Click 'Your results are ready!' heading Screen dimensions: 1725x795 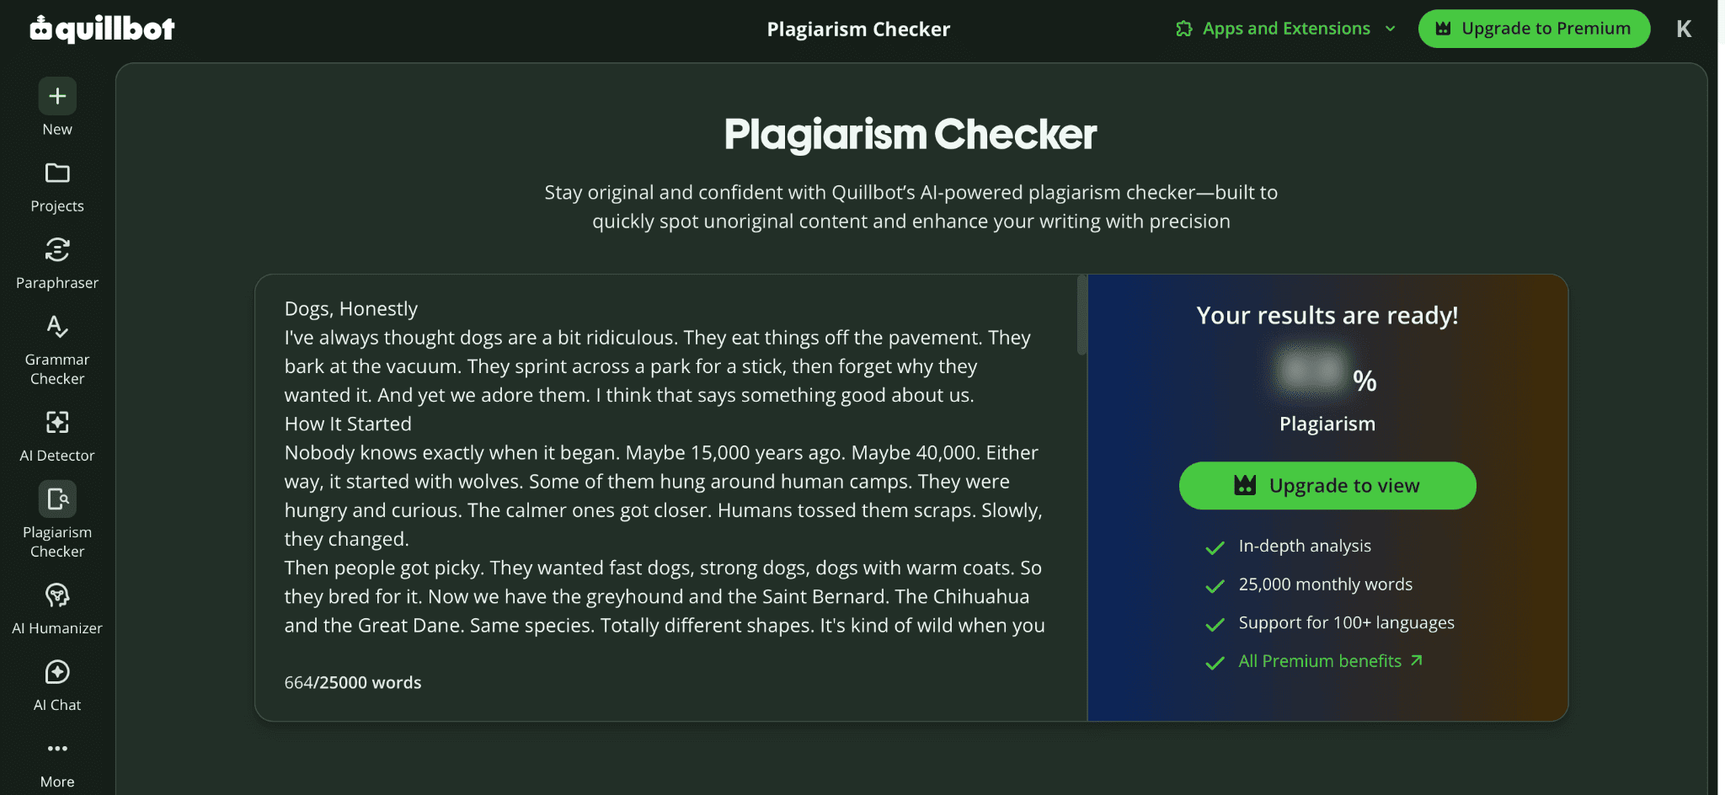(1327, 315)
